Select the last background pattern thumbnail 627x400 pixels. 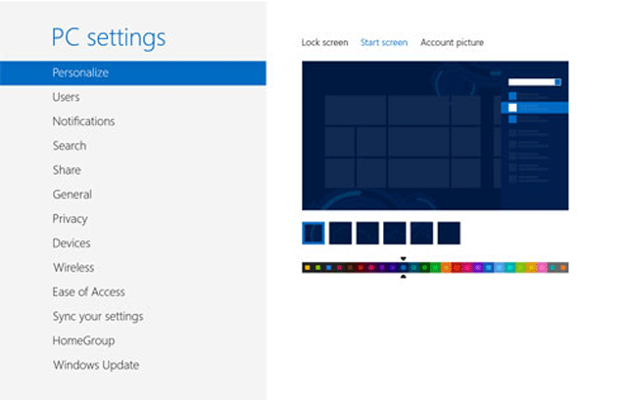(x=449, y=233)
